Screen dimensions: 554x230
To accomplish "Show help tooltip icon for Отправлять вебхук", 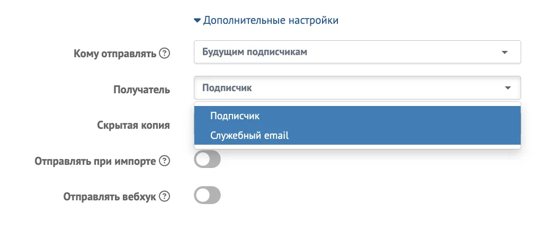I will click(164, 197).
